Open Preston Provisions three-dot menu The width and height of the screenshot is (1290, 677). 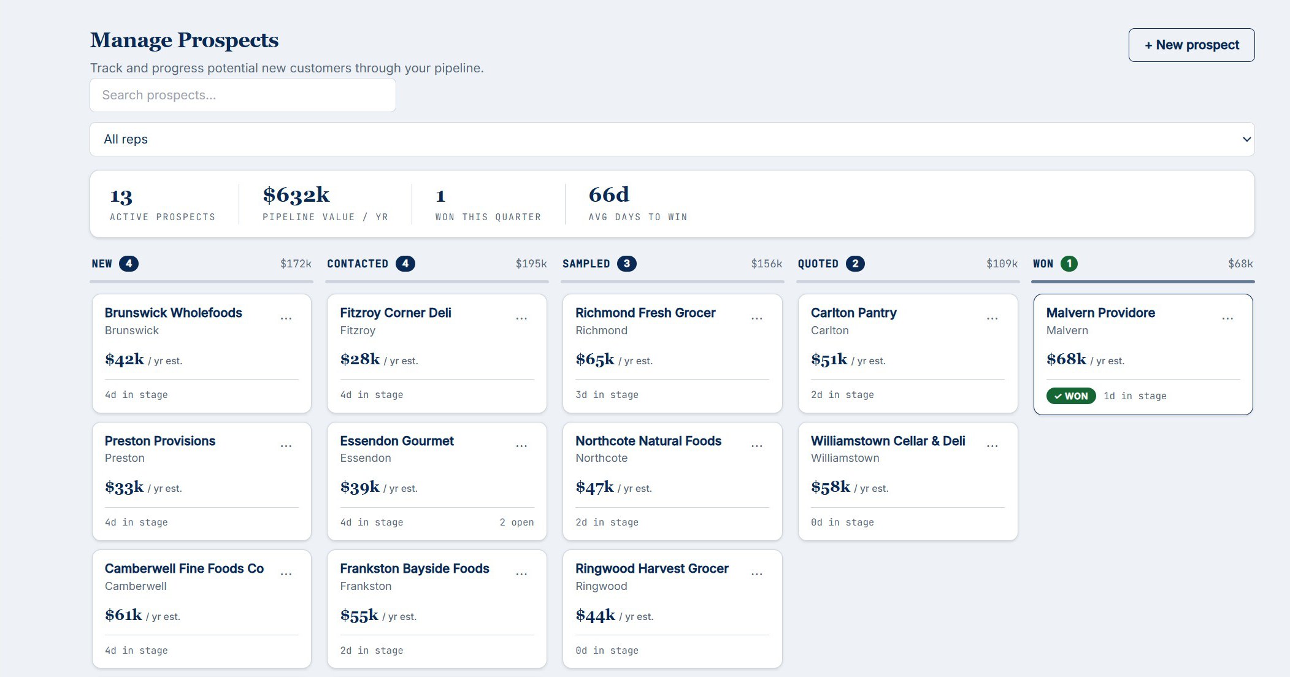286,446
